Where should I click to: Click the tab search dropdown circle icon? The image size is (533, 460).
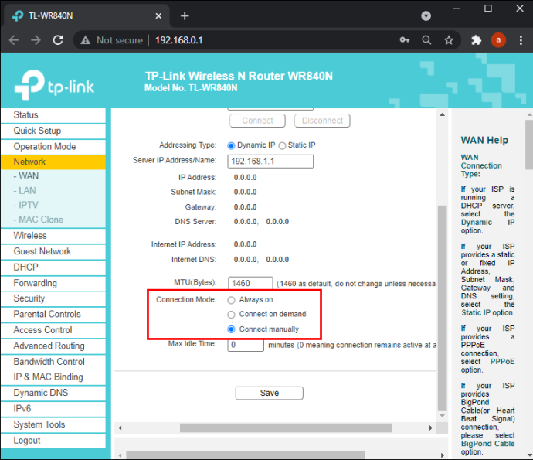pyautogui.click(x=426, y=15)
